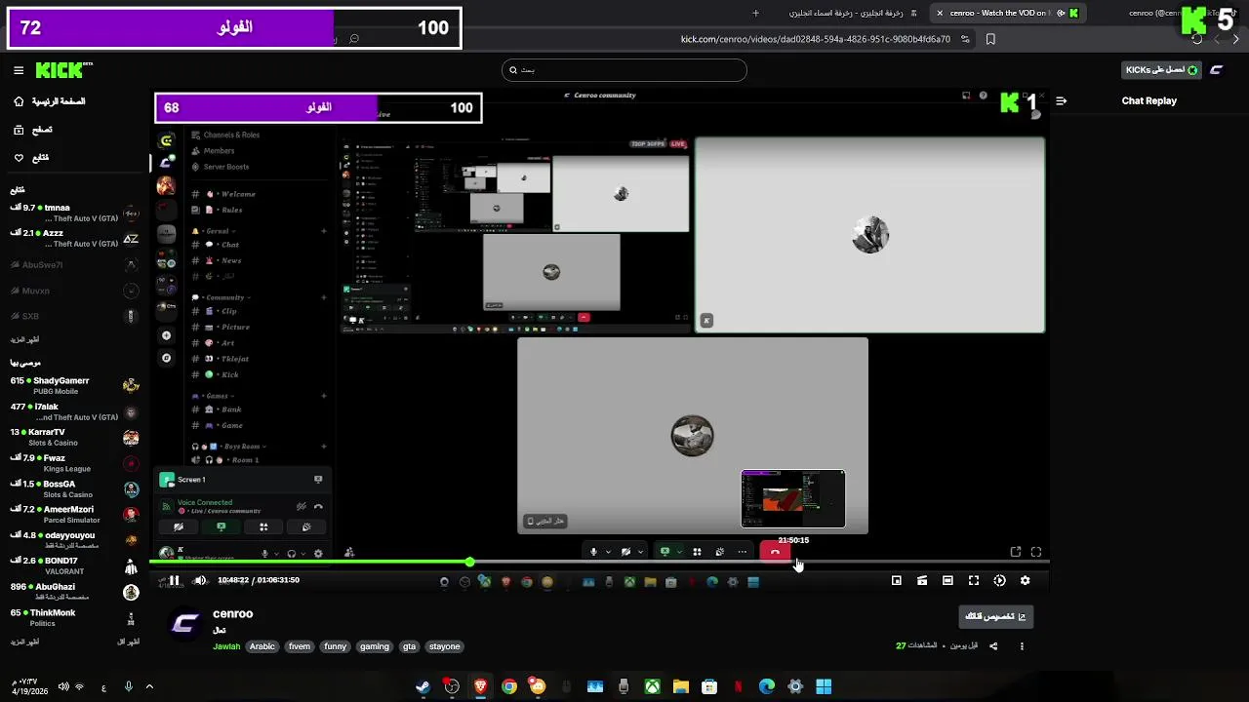Viewport: 1249px width, 702px height.
Task: Reload the page
Action: click(x=1197, y=39)
